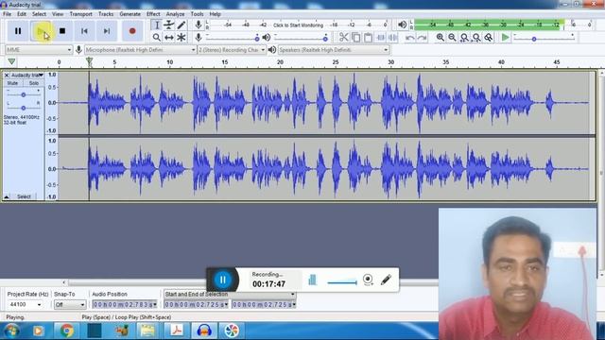
Task: Click the Play button
Action: [x=41, y=31]
